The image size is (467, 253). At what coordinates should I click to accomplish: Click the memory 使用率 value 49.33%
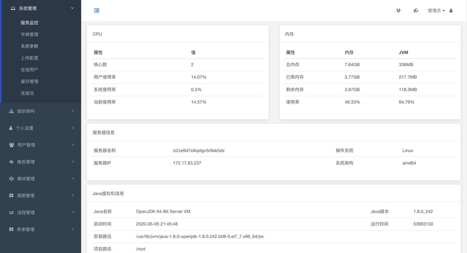pos(352,102)
